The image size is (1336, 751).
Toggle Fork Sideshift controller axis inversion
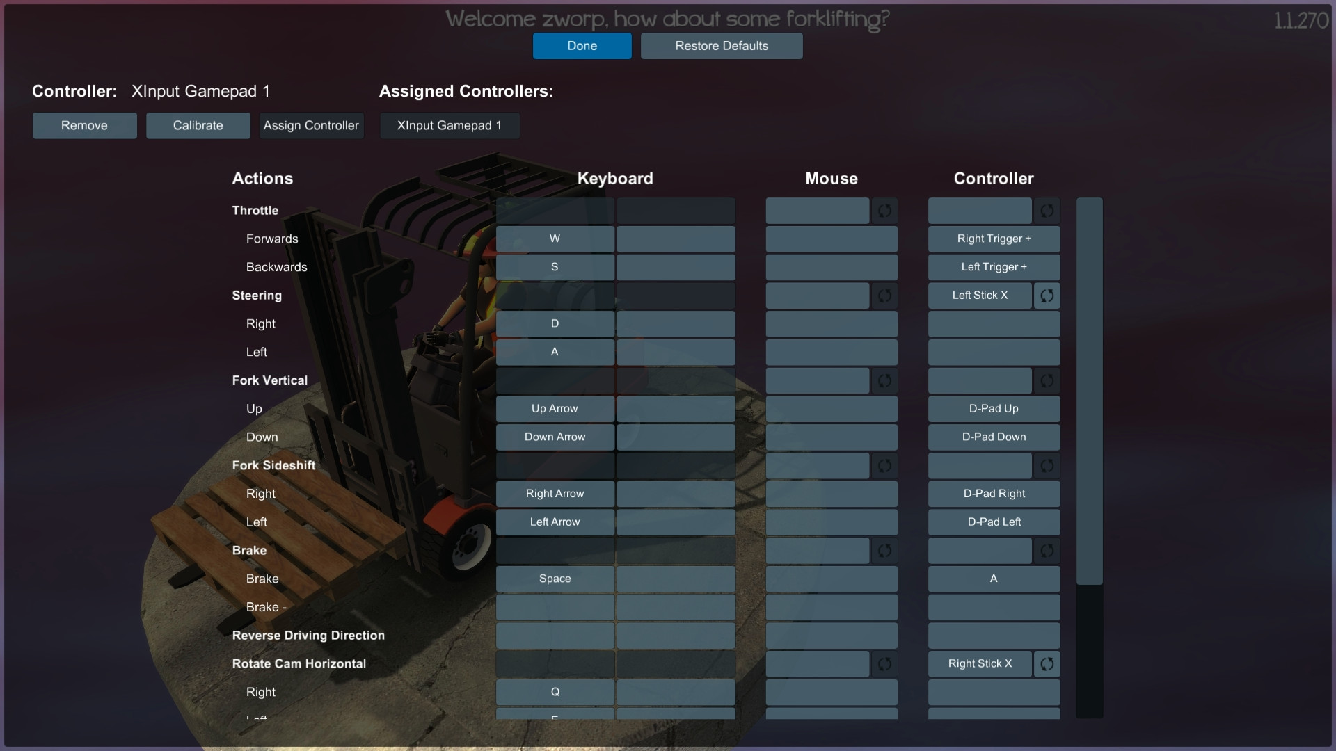(1047, 466)
